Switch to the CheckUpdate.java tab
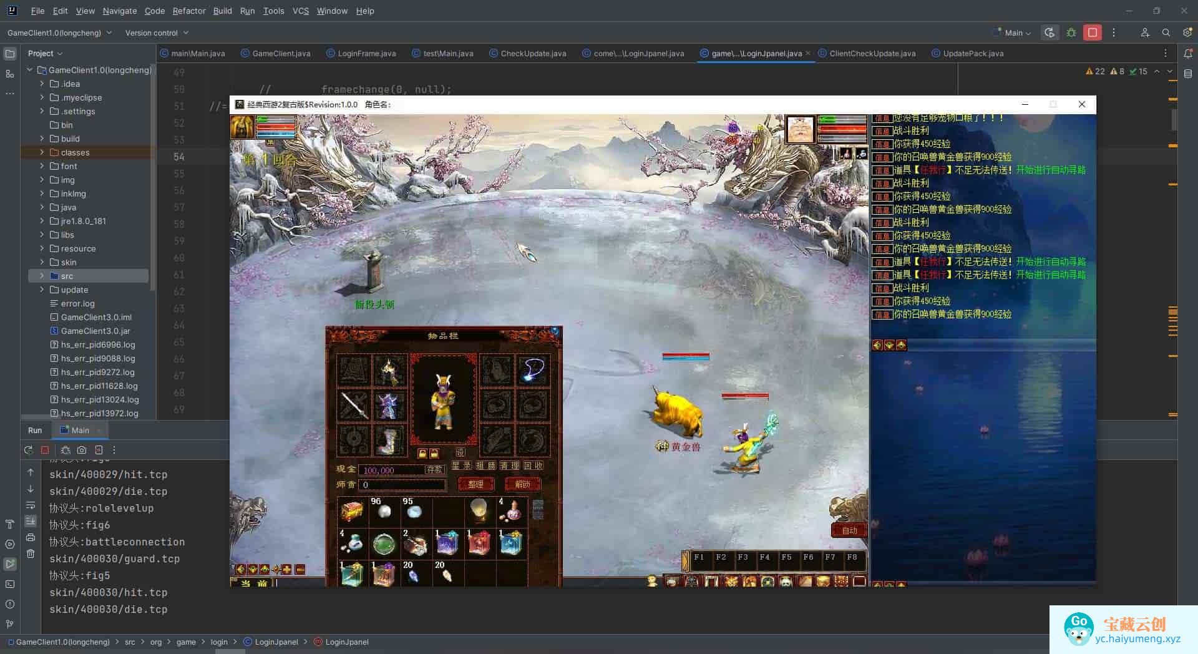1198x654 pixels. click(533, 54)
